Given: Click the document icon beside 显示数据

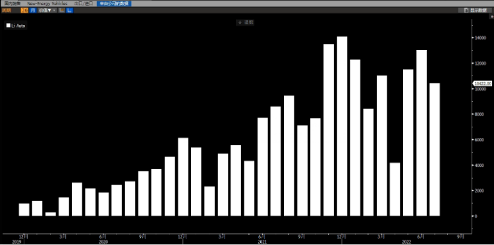Looking at the screenshot, I should [x=466, y=11].
